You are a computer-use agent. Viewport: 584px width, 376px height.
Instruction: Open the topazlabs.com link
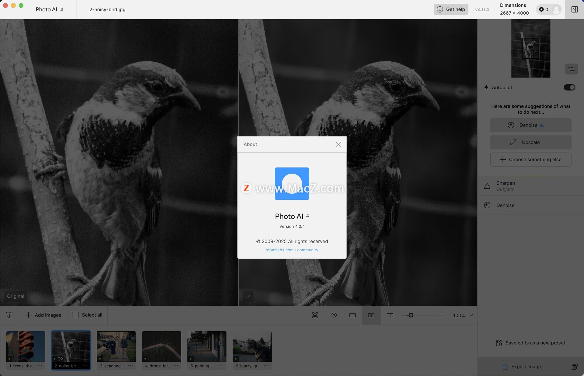click(x=279, y=250)
